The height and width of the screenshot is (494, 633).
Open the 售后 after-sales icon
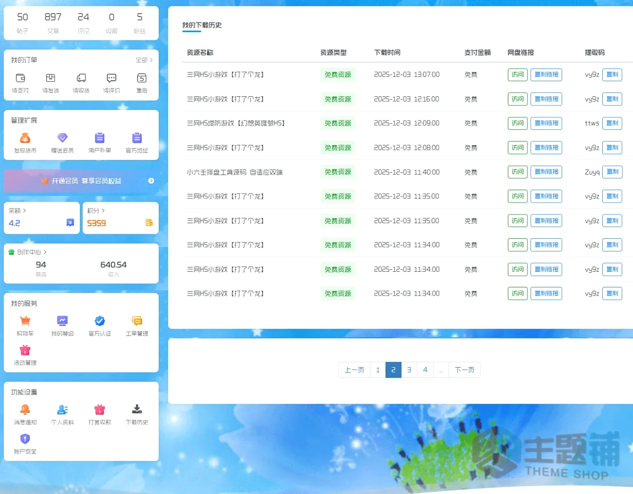coord(142,78)
